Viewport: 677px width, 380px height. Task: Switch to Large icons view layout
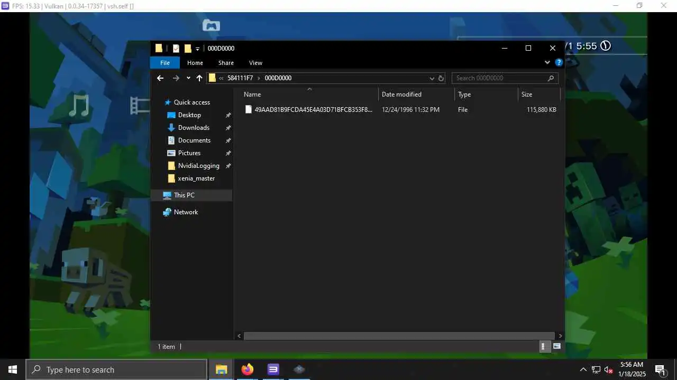pyautogui.click(x=556, y=346)
